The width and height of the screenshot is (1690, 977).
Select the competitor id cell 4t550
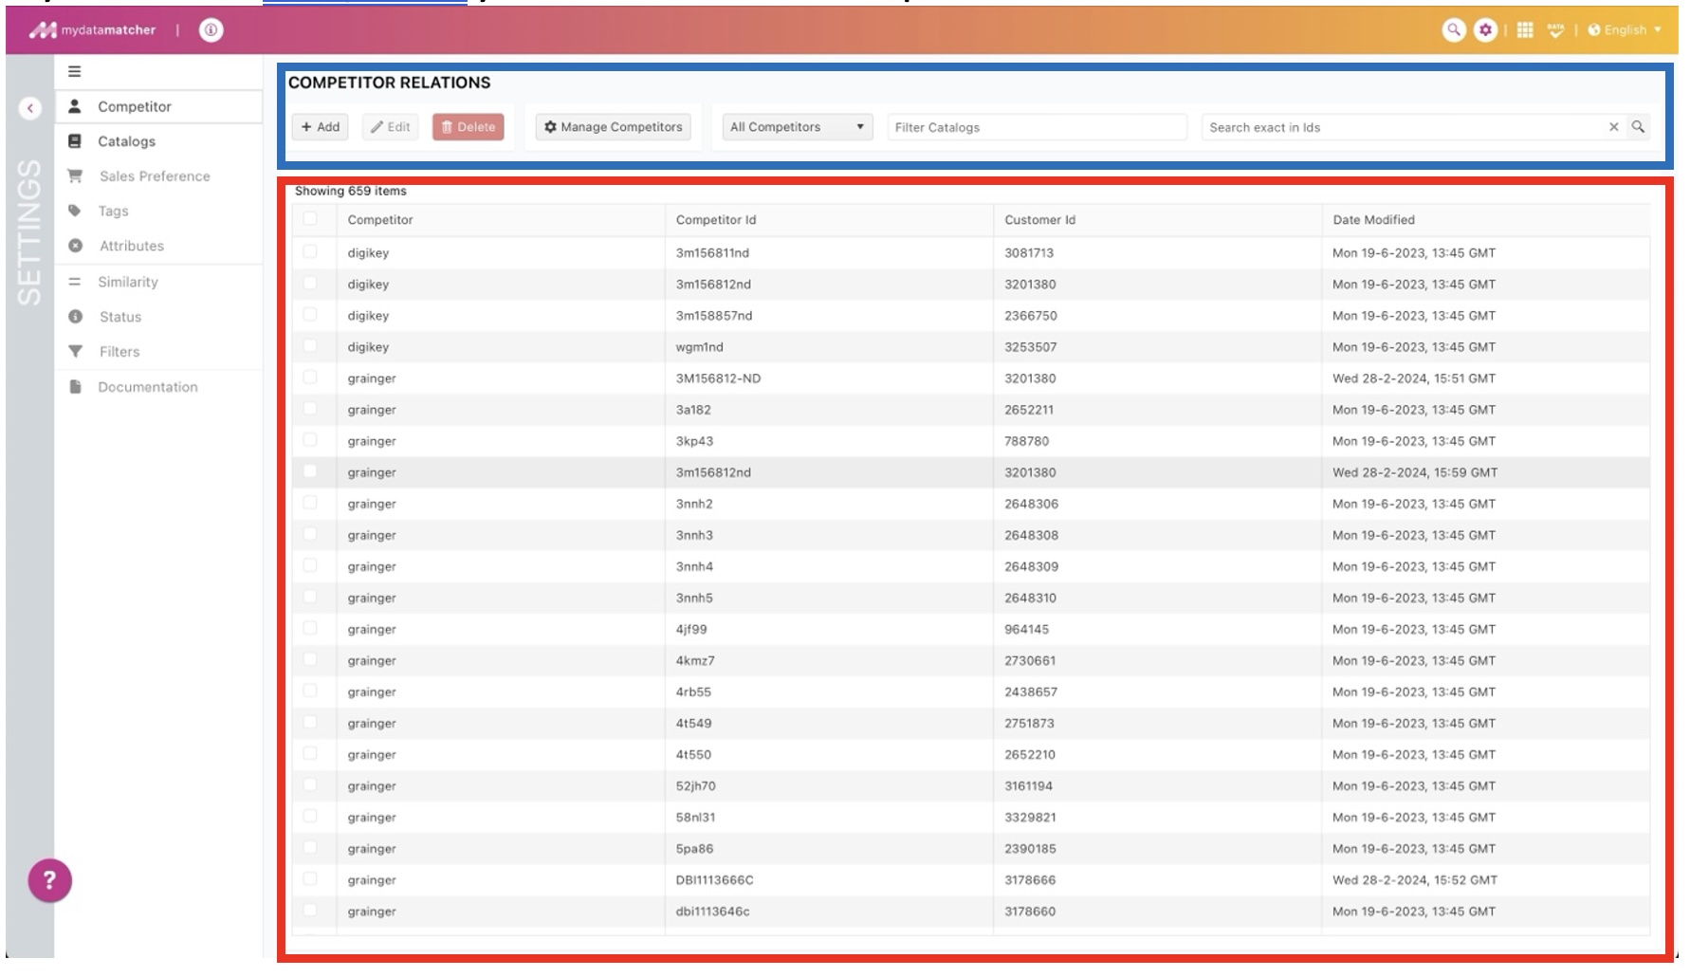pyautogui.click(x=693, y=754)
